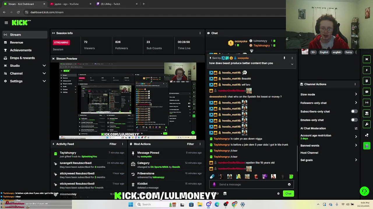Open Windows Start menu

point(131,204)
